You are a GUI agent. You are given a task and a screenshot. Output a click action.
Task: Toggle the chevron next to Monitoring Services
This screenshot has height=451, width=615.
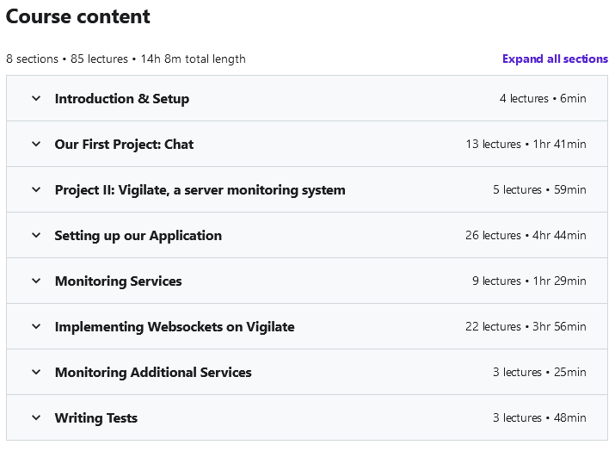[x=36, y=281]
